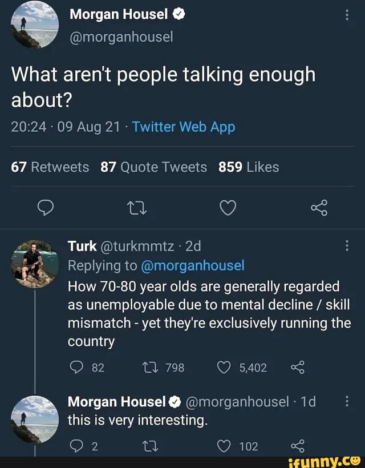Open the @morganhousel mention in Turk's reply
Image resolution: width=365 pixels, height=468 pixels.
(192, 265)
